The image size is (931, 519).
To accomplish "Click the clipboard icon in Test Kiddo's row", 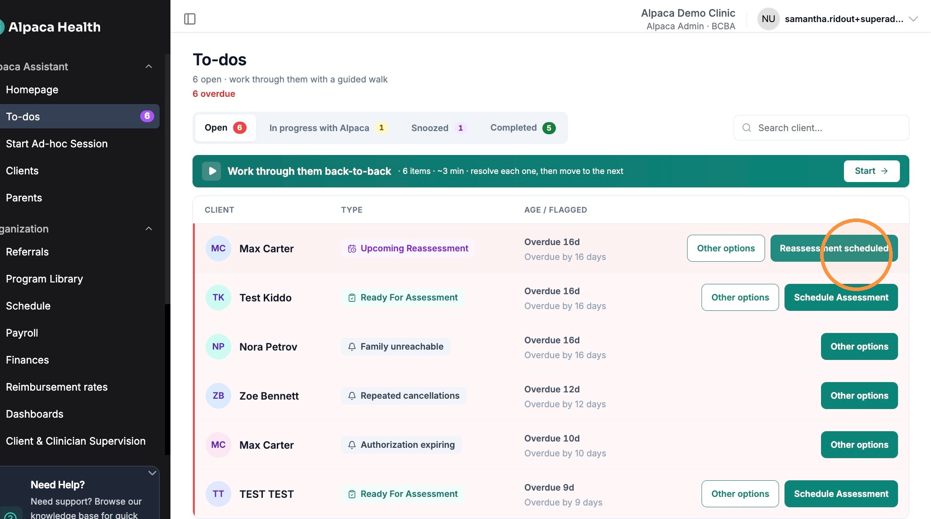I will pos(352,298).
